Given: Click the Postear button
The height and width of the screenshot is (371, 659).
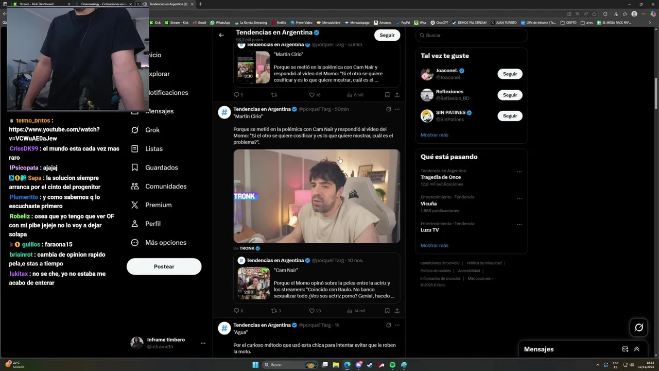Looking at the screenshot, I should coord(164,266).
